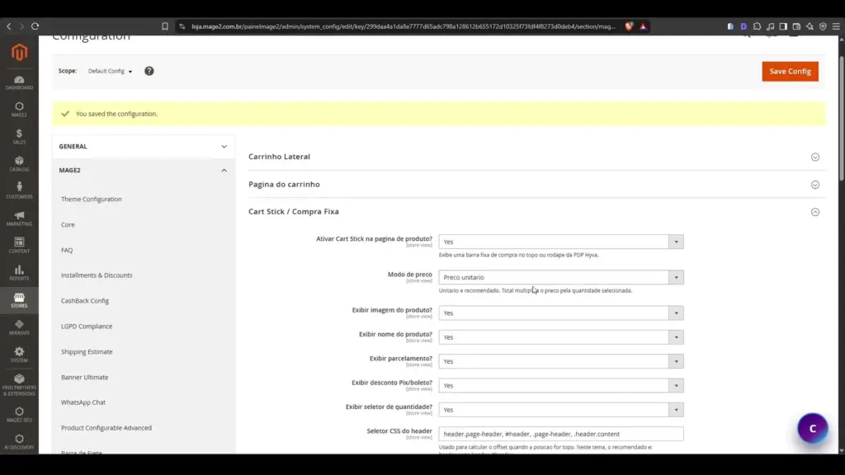This screenshot has height=475, width=845.
Task: Open the Content sidebar menu
Action: pos(20,246)
